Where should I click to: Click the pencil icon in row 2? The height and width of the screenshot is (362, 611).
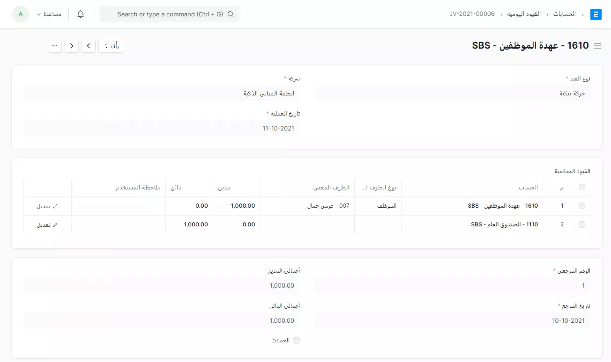point(55,225)
